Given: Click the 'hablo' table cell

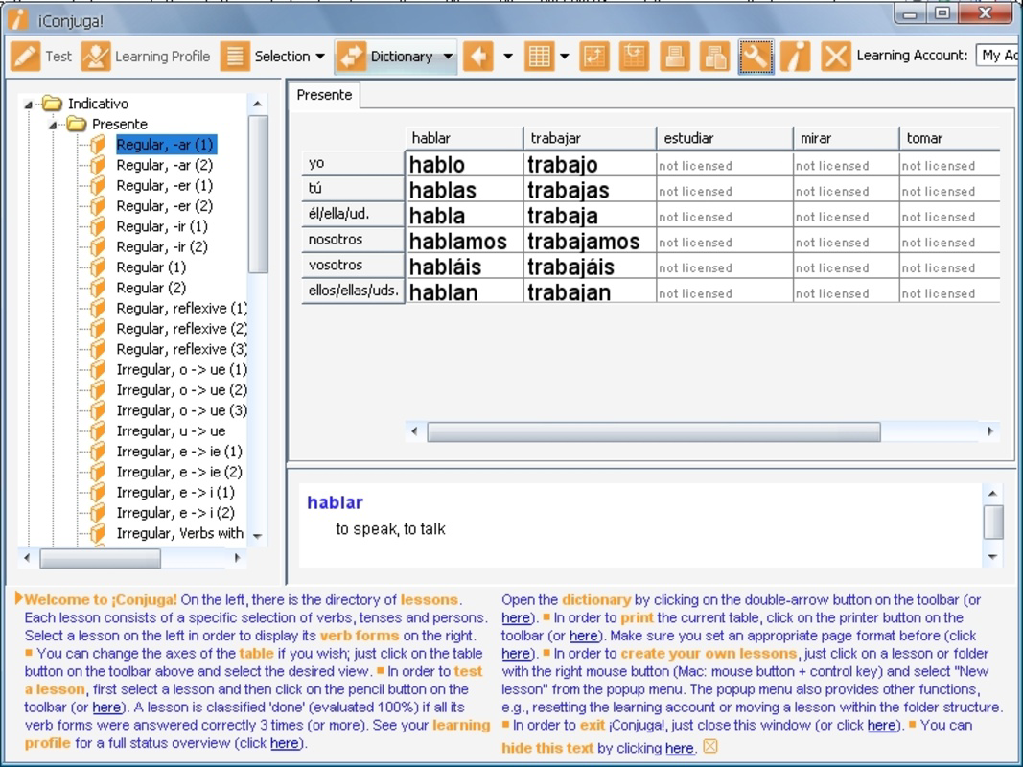Looking at the screenshot, I should pos(464,164).
